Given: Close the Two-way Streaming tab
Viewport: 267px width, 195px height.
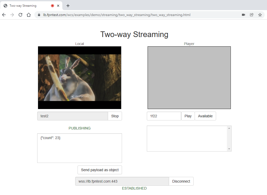Looking at the screenshot, I should [58, 6].
